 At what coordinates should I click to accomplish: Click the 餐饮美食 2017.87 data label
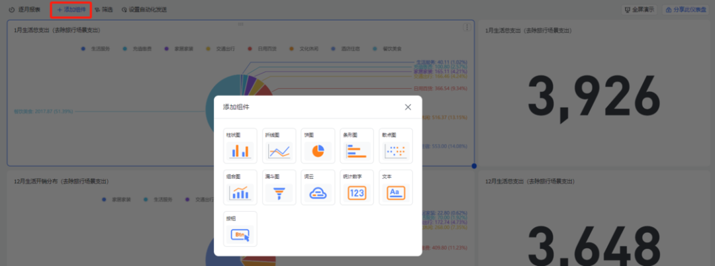pyautogui.click(x=43, y=111)
